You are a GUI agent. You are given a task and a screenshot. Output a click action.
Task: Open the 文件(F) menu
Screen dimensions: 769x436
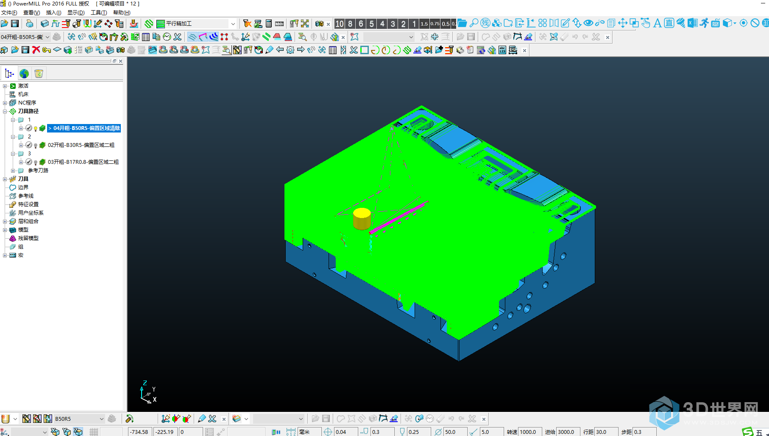[x=9, y=13]
